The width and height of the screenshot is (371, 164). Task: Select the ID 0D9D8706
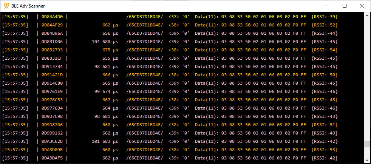(52, 125)
